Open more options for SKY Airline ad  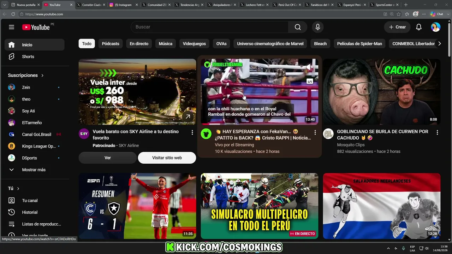192,132
